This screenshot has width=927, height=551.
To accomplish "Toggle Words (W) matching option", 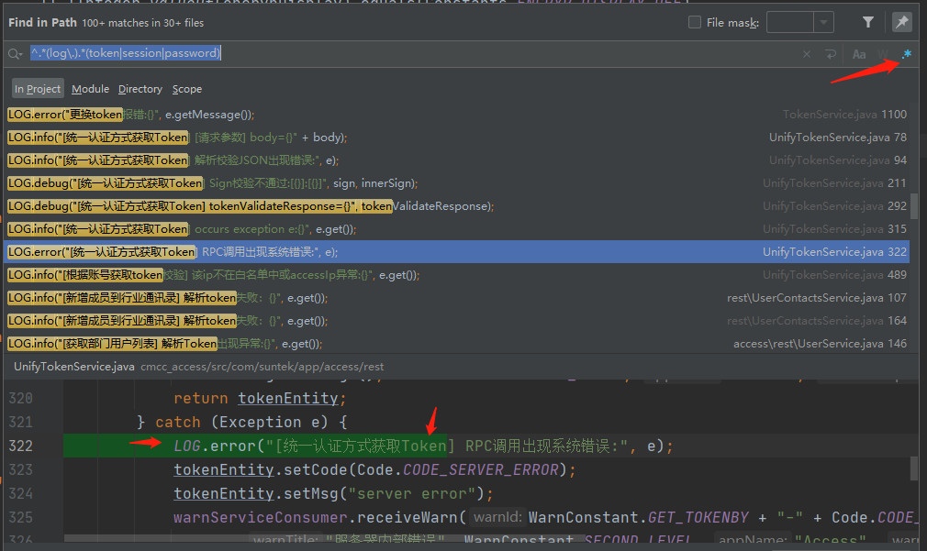I will point(883,54).
